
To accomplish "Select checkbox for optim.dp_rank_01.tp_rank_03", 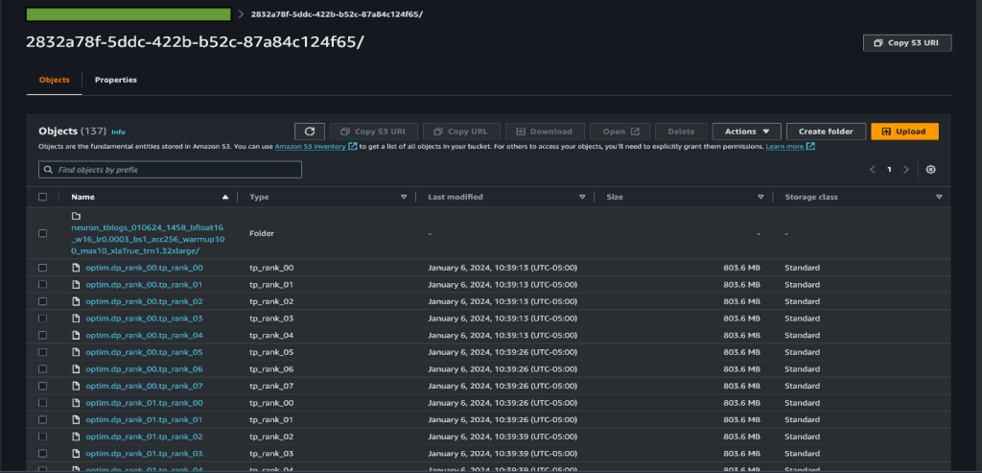I will click(42, 454).
